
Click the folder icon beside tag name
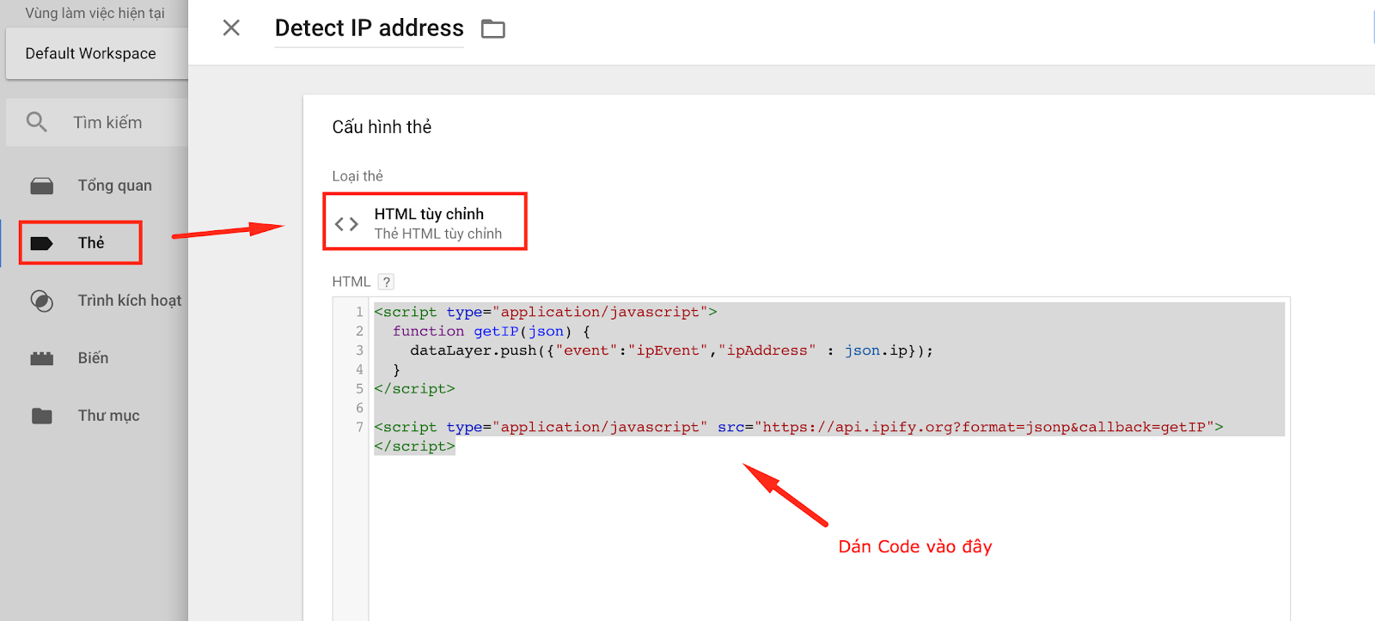(492, 29)
